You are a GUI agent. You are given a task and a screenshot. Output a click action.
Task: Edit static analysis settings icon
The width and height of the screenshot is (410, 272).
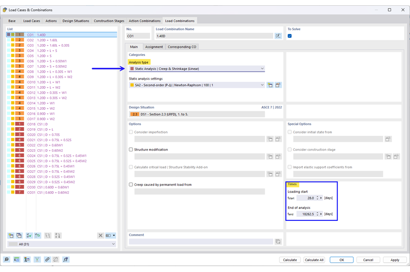pos(278,85)
